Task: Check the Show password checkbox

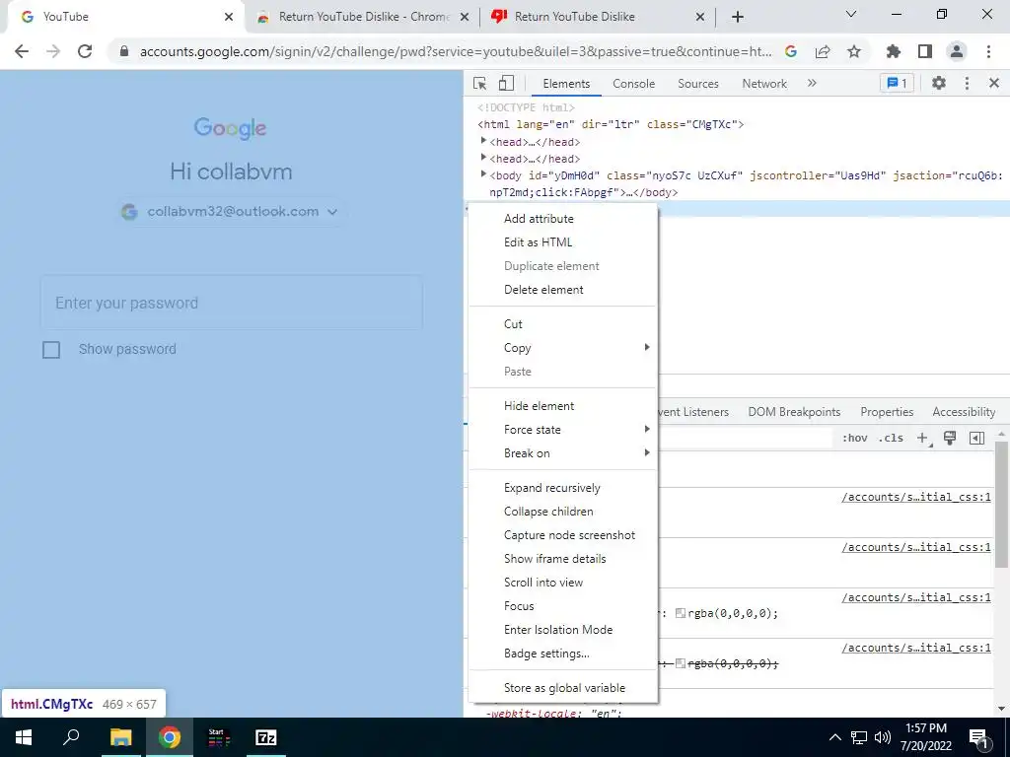Action: point(51,350)
